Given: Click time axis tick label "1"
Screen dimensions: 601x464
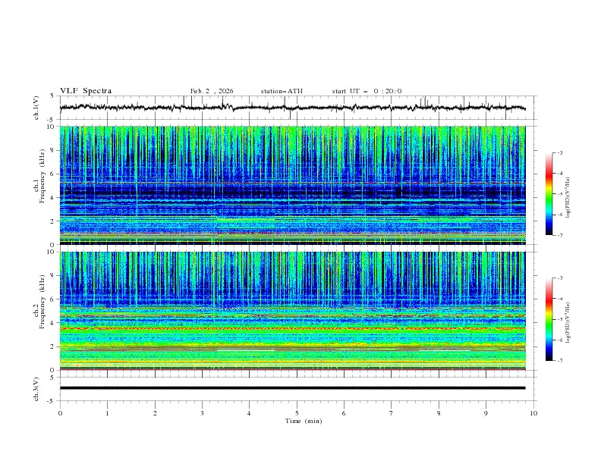Looking at the screenshot, I should pos(107,413).
